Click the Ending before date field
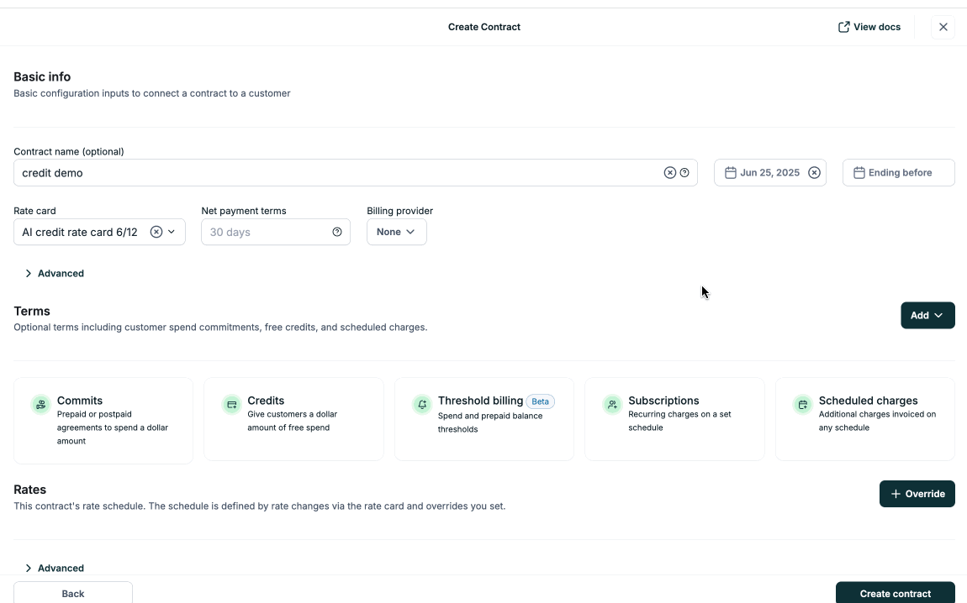The width and height of the screenshot is (967, 603). [898, 172]
